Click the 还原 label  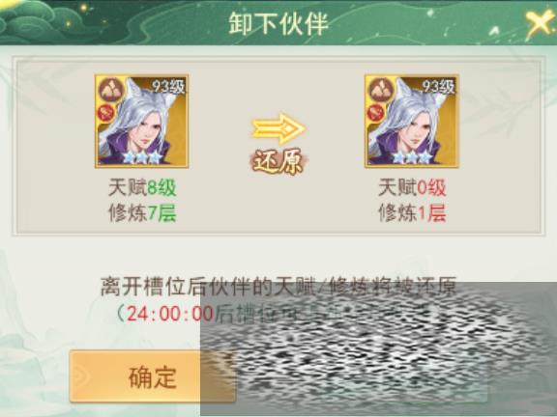278,162
